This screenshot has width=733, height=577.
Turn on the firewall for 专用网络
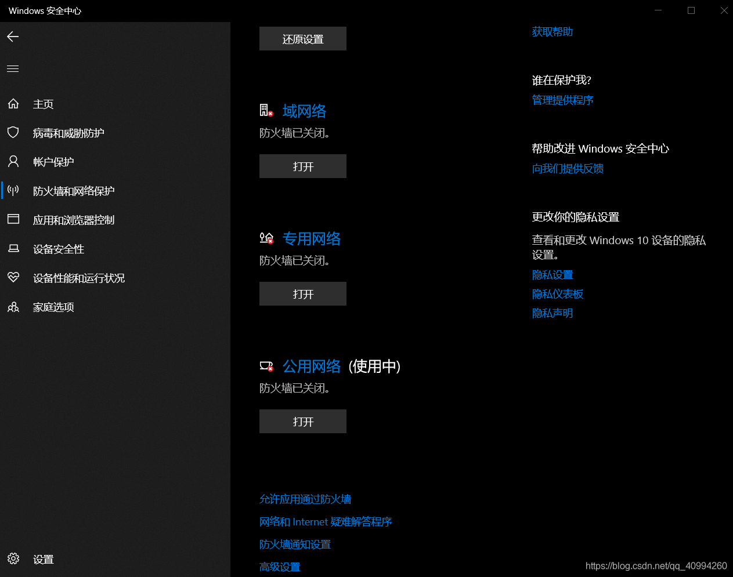coord(303,294)
